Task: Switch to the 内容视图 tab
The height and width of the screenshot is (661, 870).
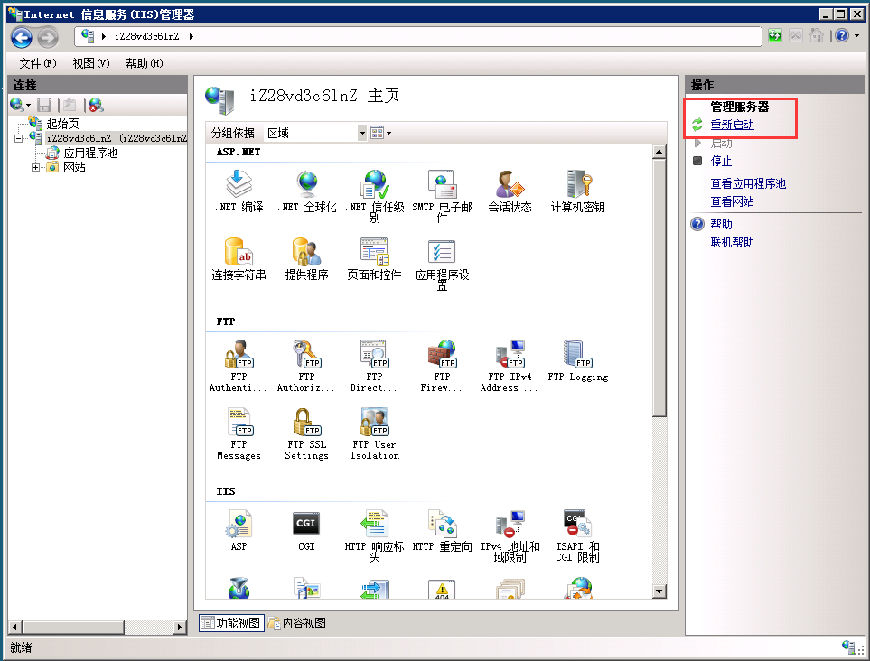Action: pos(296,623)
